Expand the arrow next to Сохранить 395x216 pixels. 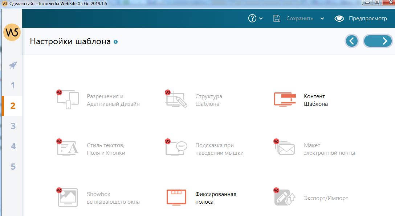click(322, 19)
